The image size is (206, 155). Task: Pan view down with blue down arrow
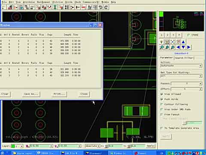point(183,47)
